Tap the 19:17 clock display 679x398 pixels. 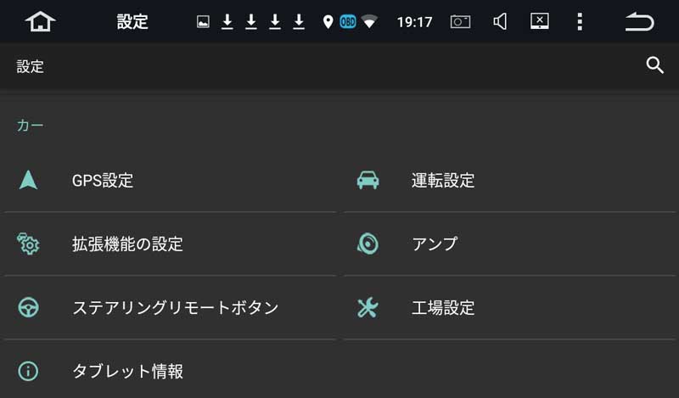pos(414,22)
